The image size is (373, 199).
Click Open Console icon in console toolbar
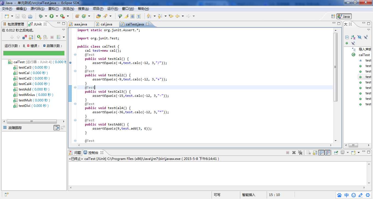[353, 153]
